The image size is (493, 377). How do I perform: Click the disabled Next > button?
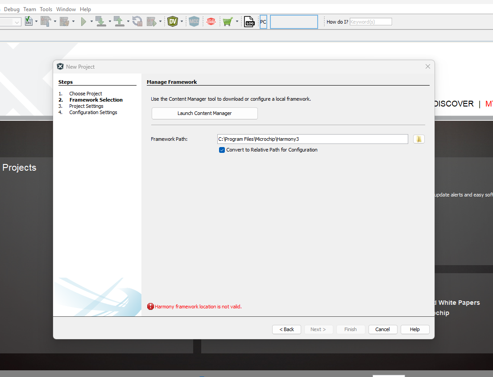coord(318,329)
